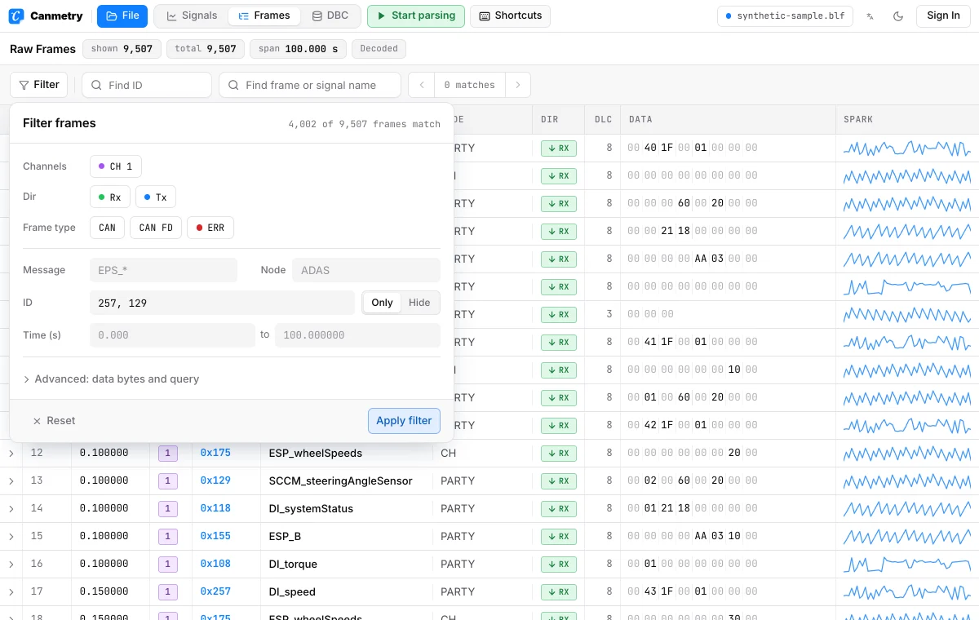Click Apply filter button

404,421
